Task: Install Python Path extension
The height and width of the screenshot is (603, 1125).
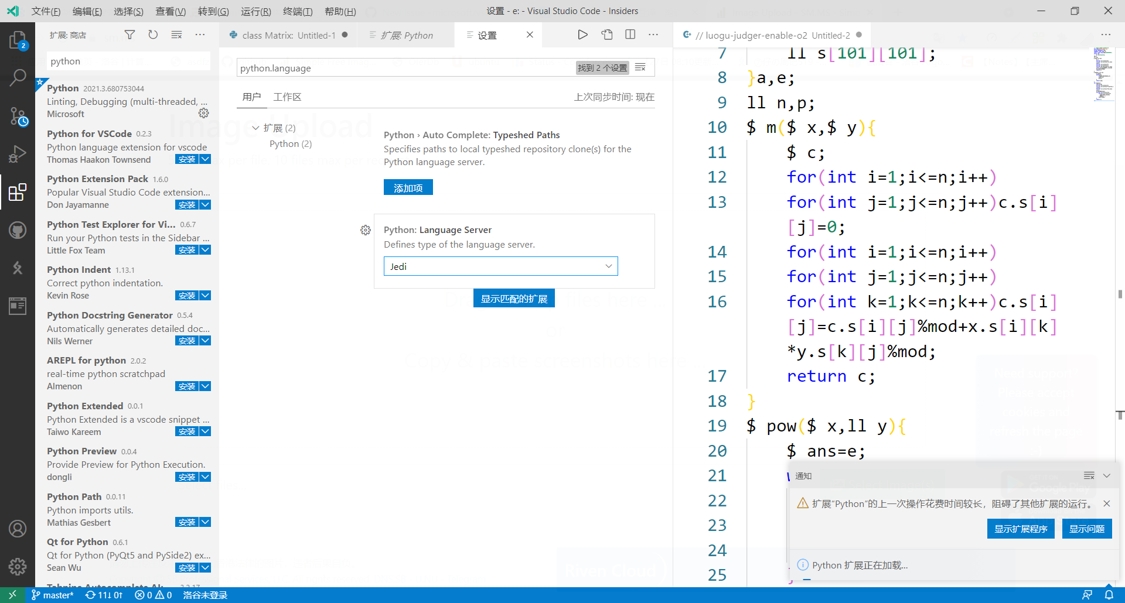Action: [x=187, y=522]
